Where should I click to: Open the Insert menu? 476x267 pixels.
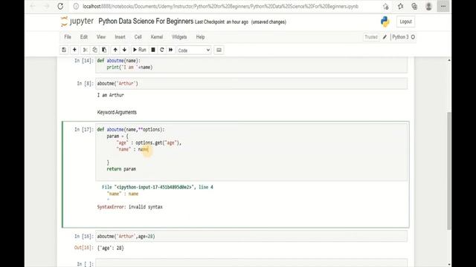click(x=120, y=37)
